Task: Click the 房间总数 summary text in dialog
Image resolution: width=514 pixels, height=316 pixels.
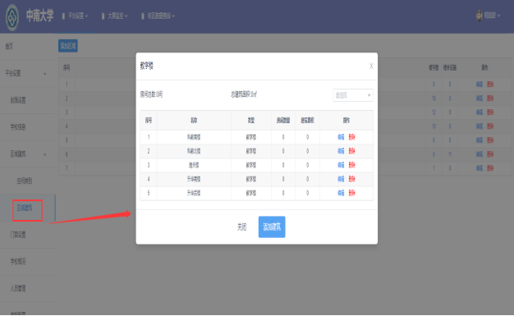Action: click(151, 94)
